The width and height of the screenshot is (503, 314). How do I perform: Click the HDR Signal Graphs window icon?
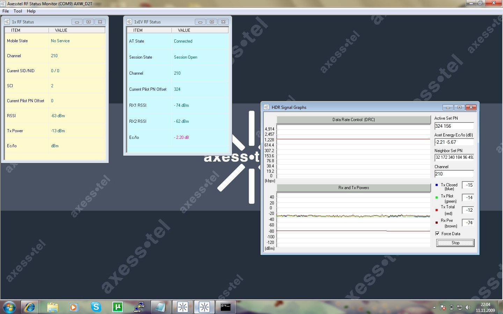[x=267, y=107]
